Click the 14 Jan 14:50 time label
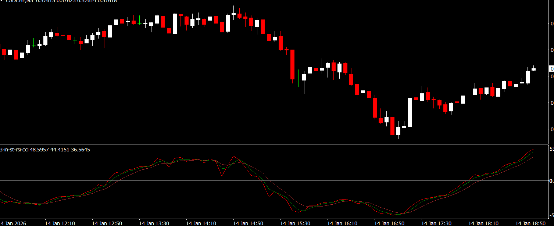Image resolution: width=554 pixels, height=226 pixels. point(248,223)
